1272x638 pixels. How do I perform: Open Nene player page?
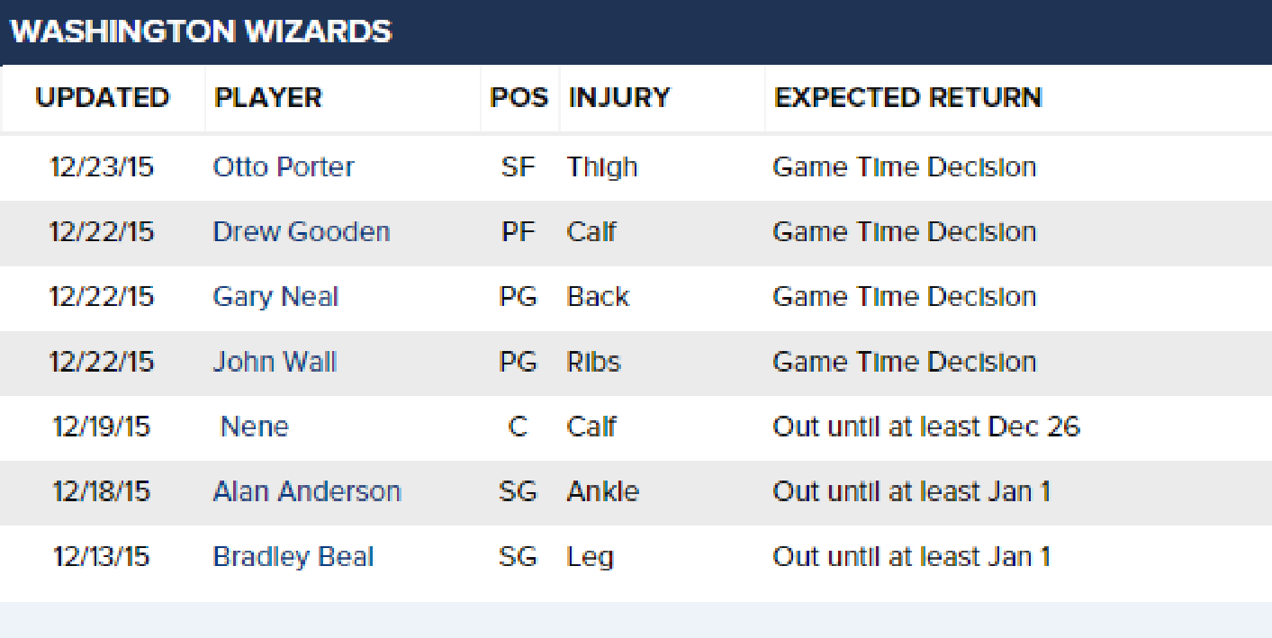click(x=255, y=427)
